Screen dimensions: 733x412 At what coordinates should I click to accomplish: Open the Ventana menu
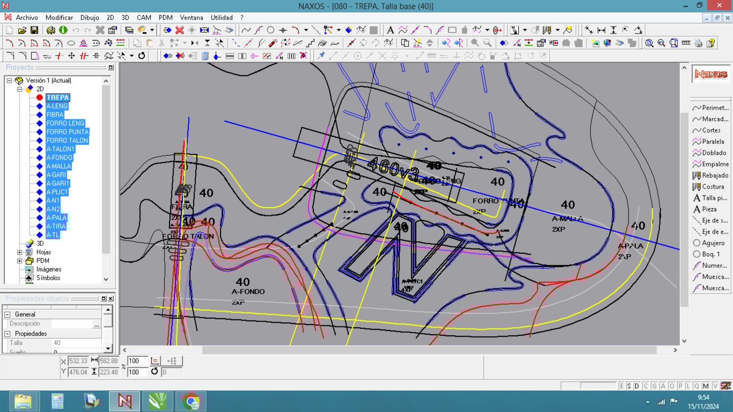[x=192, y=18]
